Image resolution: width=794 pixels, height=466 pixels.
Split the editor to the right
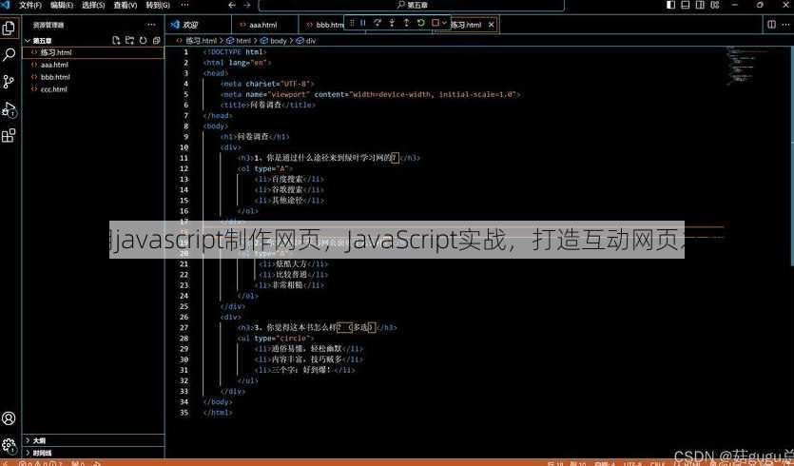click(x=772, y=25)
